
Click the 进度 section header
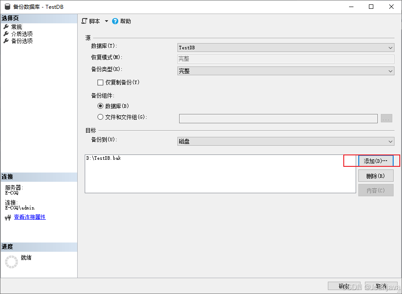pyautogui.click(x=39, y=247)
